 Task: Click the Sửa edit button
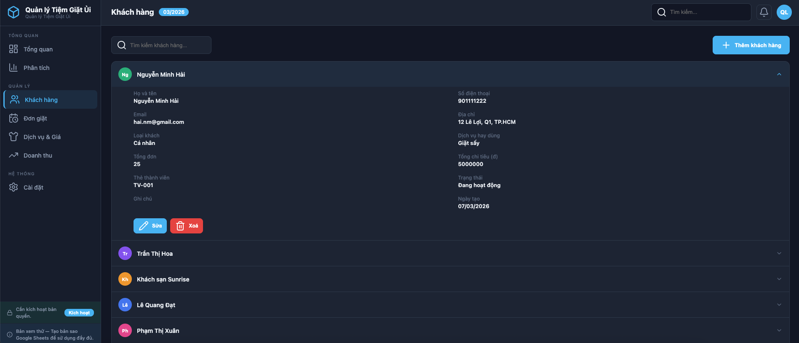coord(150,226)
